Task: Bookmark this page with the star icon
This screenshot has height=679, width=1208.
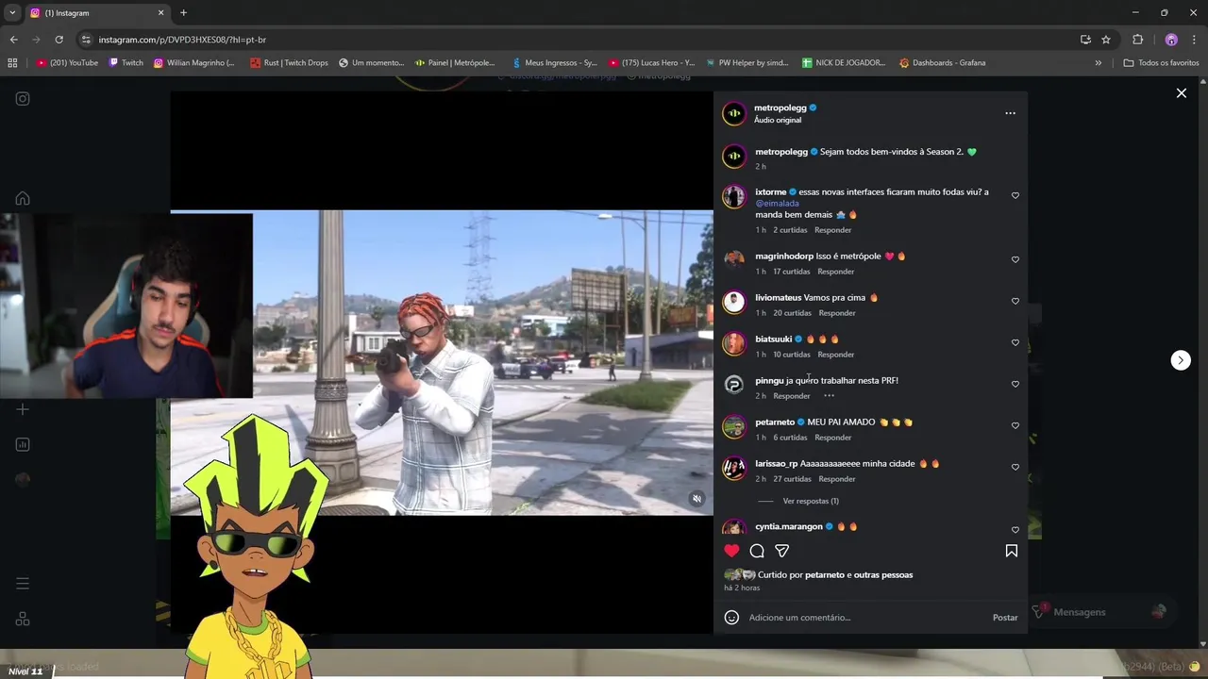Action: 1106,40
